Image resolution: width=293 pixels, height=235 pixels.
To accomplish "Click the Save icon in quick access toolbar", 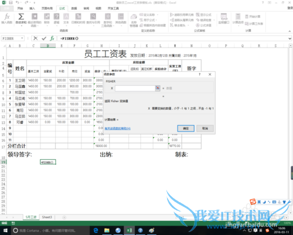I will pos(11,2).
